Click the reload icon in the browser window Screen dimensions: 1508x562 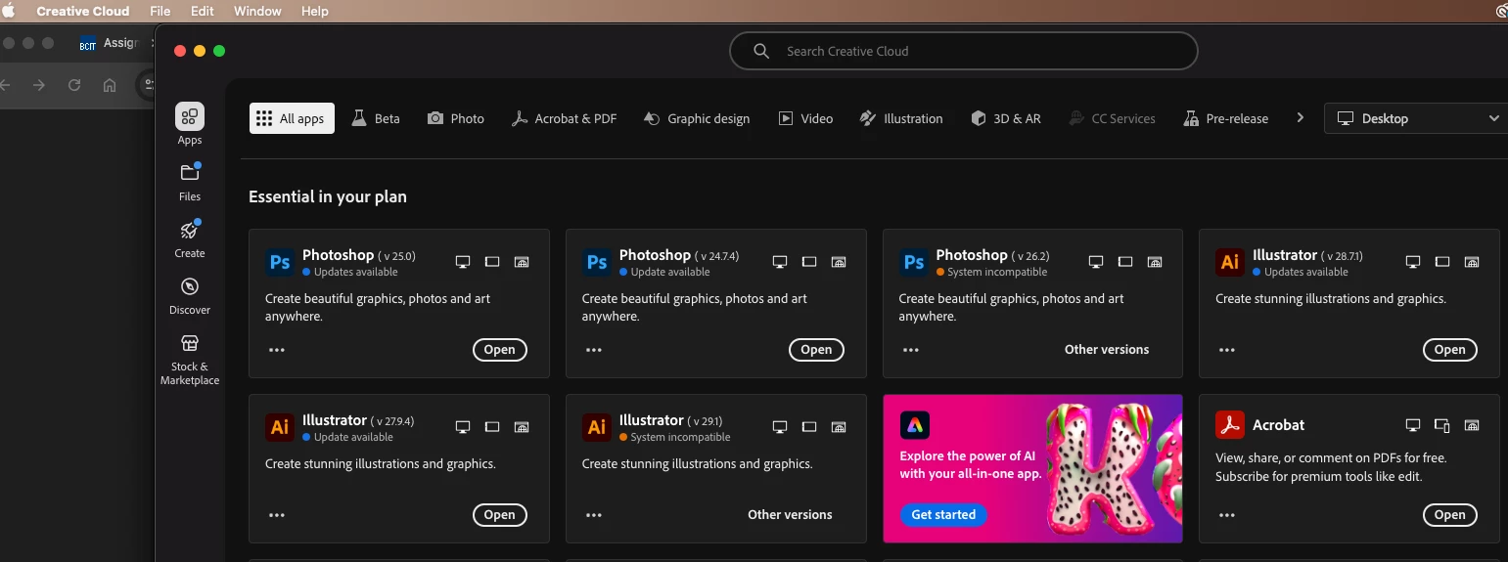74,85
